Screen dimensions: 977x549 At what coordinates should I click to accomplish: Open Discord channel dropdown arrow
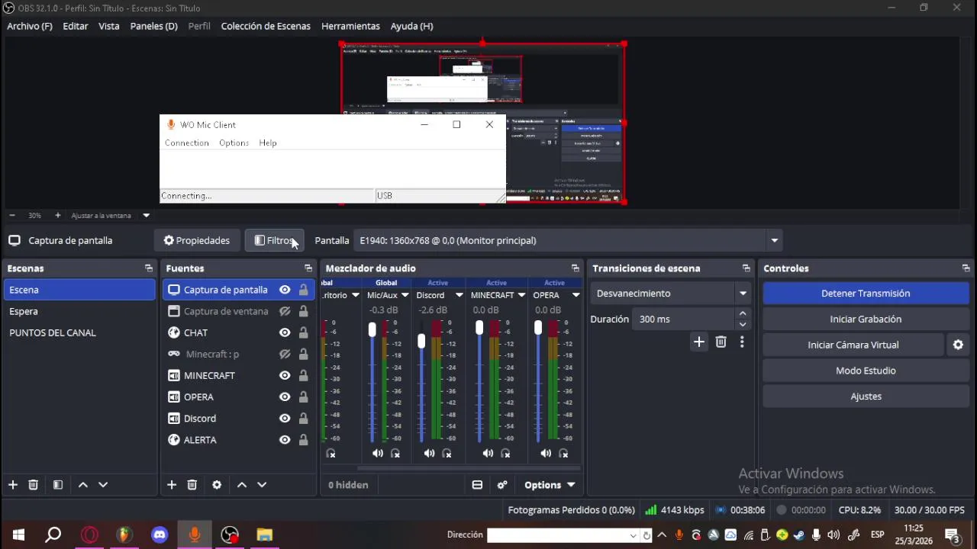click(x=459, y=295)
